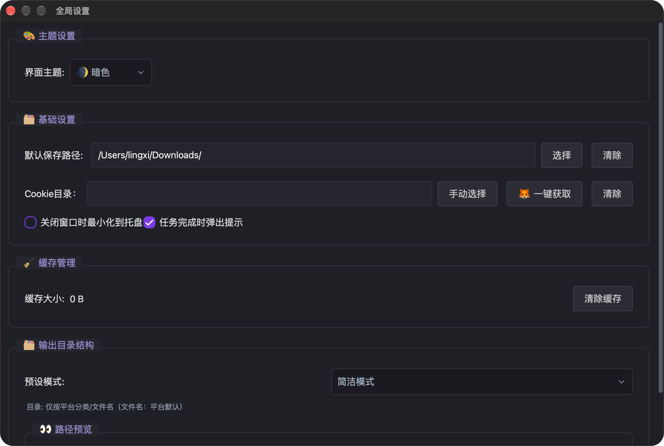
Task: Click the 清除缓存 button
Action: tap(603, 299)
